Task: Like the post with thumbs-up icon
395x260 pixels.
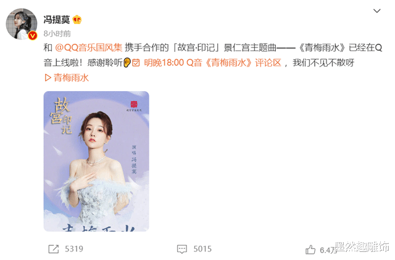Action: pos(310,250)
